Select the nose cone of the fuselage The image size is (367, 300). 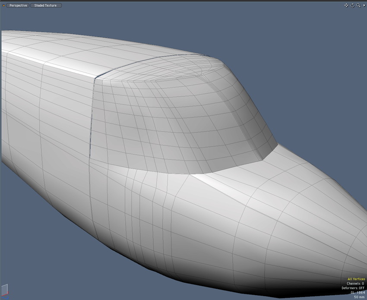(x=320, y=216)
